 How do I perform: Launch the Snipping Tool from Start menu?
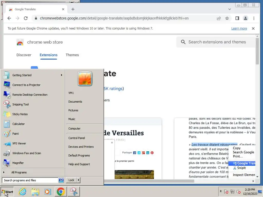coord(33,104)
